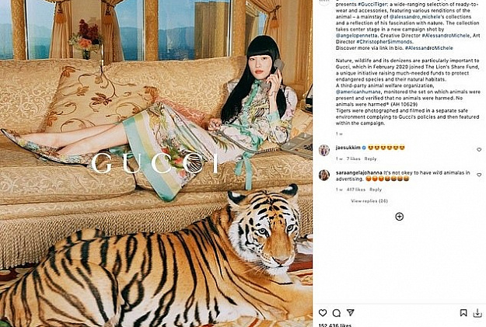
Task: Download the post with the arrow icon
Action: pyautogui.click(x=477, y=313)
